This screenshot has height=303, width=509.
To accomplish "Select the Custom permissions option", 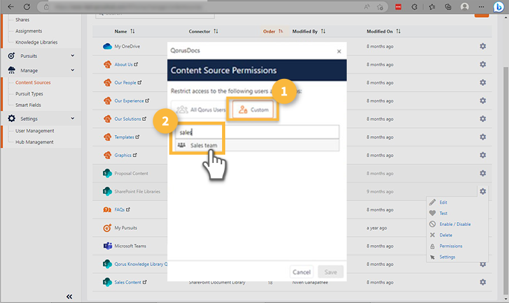I will 253,109.
